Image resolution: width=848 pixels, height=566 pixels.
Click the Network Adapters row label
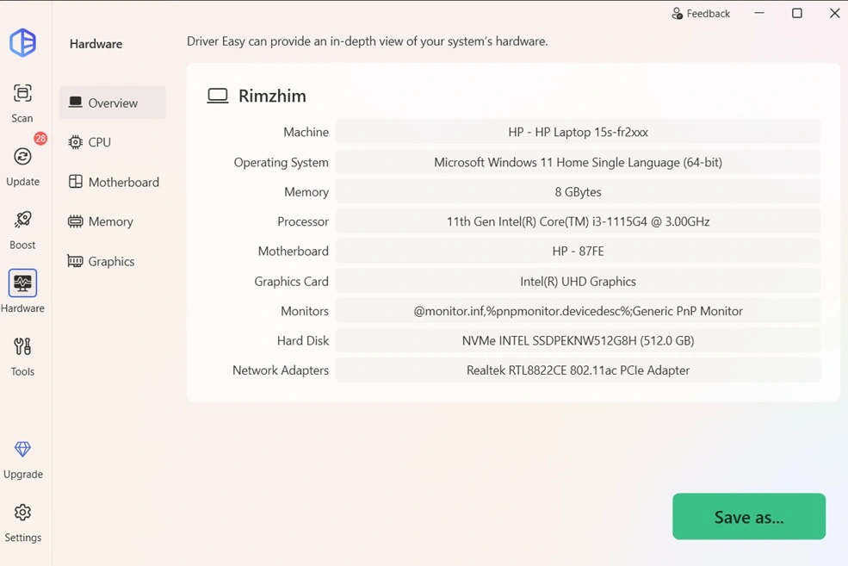tap(281, 370)
